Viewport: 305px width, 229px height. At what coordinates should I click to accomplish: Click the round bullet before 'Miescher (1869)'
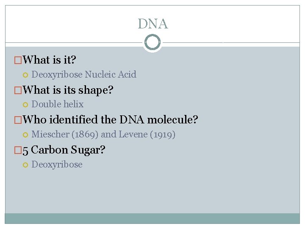pyautogui.click(x=25, y=135)
